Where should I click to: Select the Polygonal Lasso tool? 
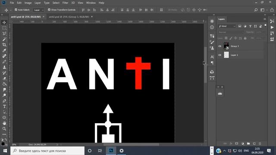point(4,34)
